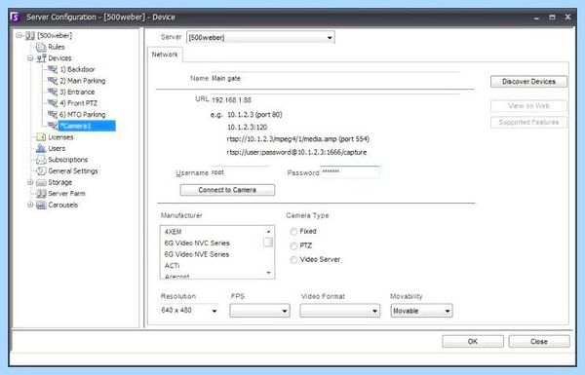This screenshot has height=375, width=585.
Task: Click the Storage drive icon
Action: (x=41, y=182)
